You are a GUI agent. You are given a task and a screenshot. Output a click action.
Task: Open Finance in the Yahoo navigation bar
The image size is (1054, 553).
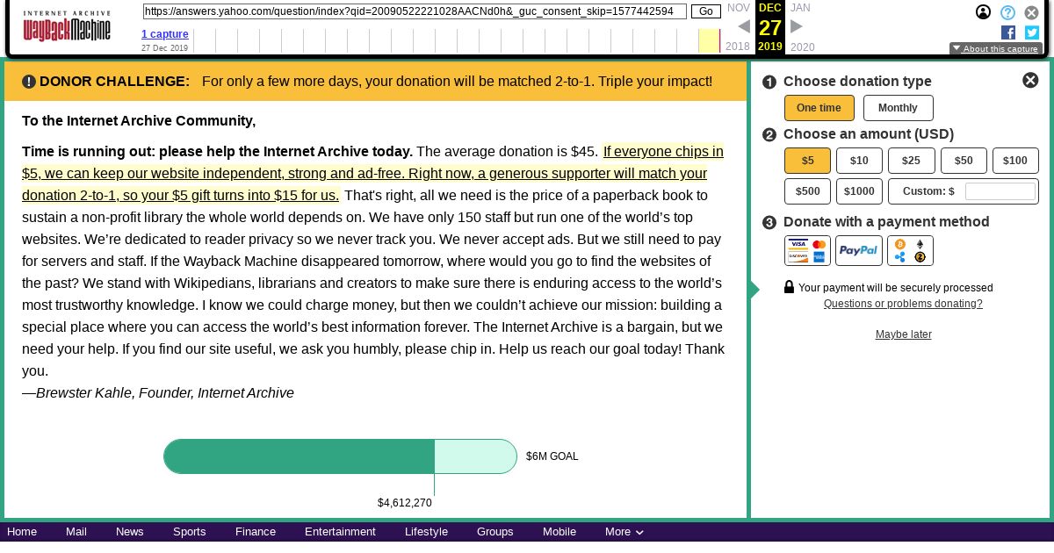pyautogui.click(x=256, y=532)
